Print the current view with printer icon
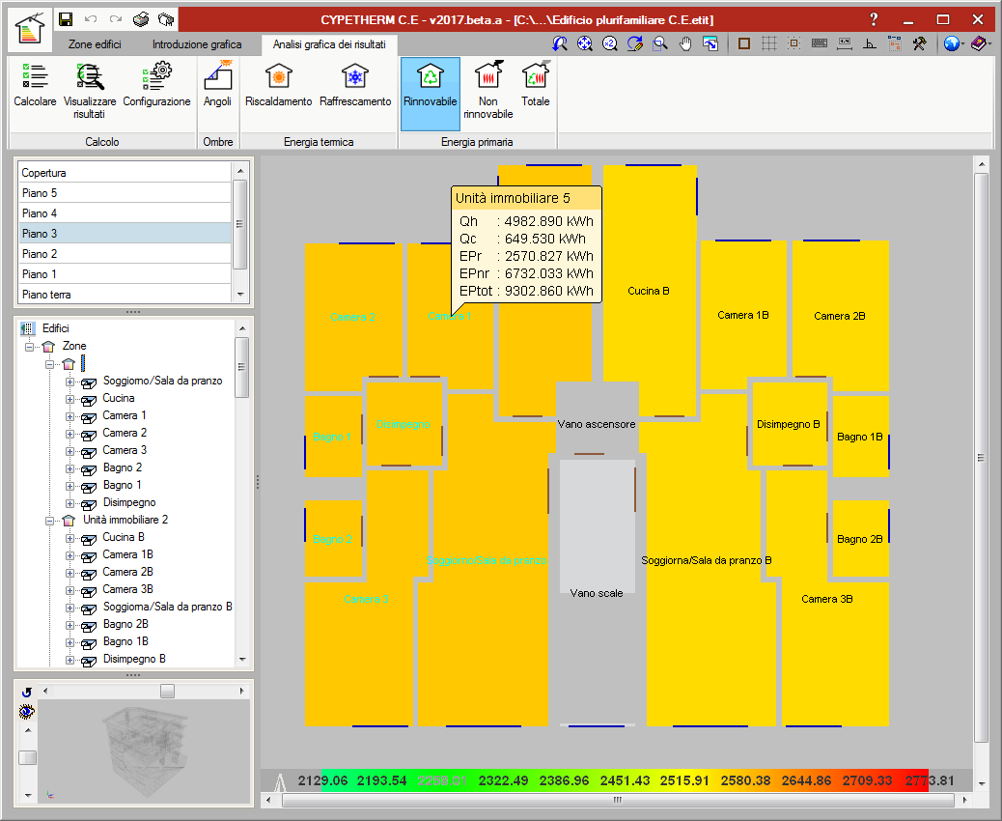 point(141,20)
